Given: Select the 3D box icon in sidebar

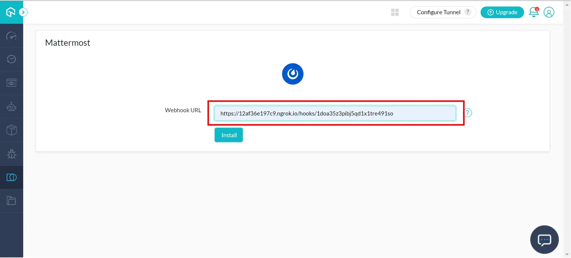Looking at the screenshot, I should point(11,130).
